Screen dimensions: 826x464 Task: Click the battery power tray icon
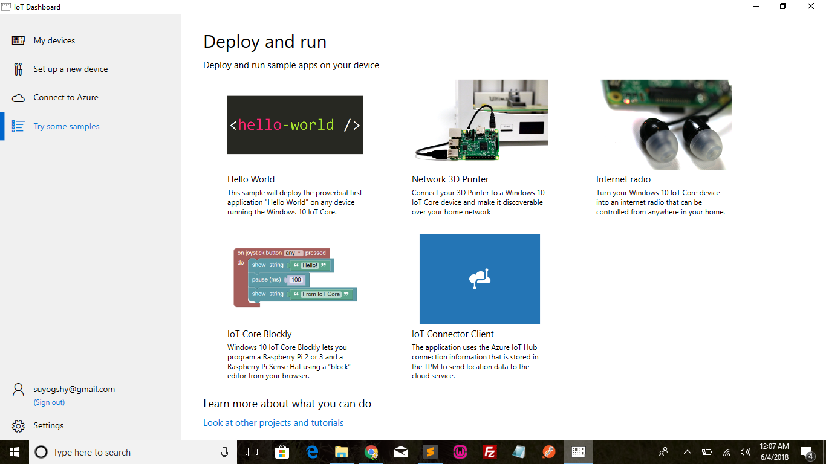coord(707,452)
